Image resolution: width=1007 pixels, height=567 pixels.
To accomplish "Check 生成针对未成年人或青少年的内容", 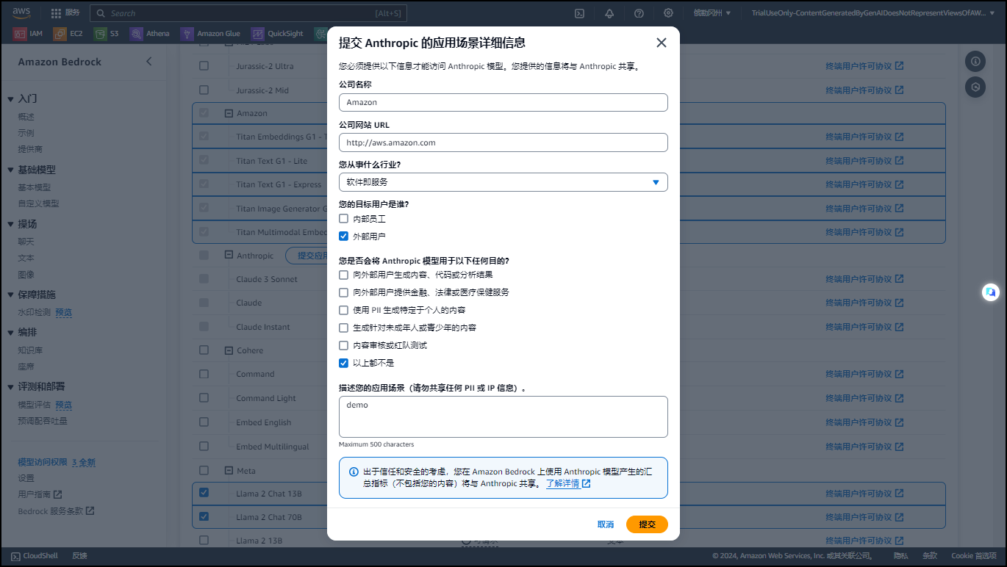I will pyautogui.click(x=343, y=328).
